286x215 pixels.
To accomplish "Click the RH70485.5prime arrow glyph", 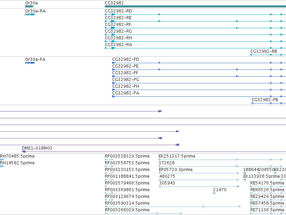I will click(x=2, y=160).
